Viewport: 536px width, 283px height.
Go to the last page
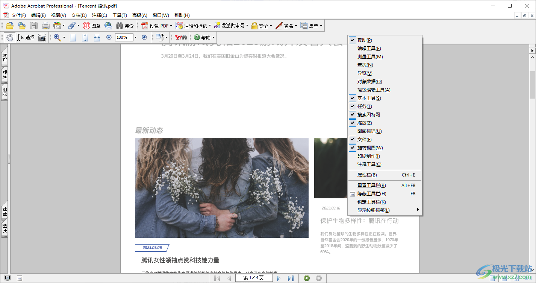pyautogui.click(x=291, y=278)
